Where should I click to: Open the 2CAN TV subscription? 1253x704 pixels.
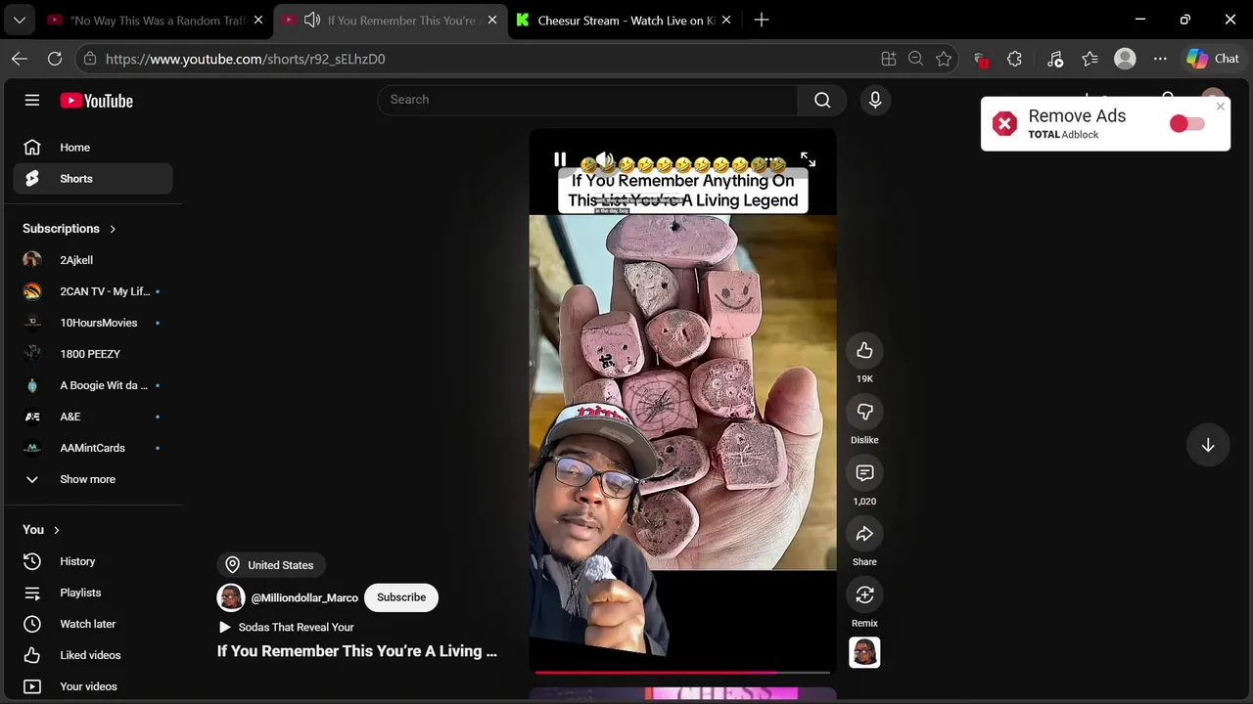(x=93, y=291)
